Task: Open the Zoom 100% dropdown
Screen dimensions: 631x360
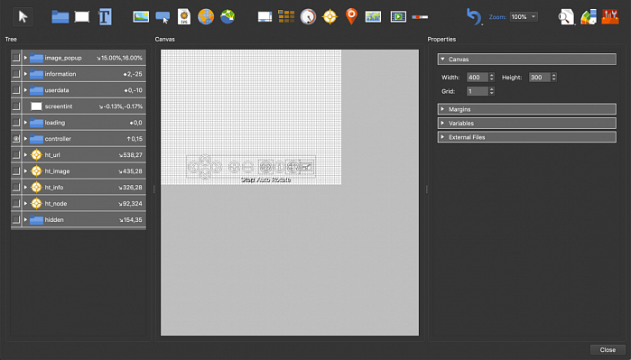Action: (x=524, y=17)
